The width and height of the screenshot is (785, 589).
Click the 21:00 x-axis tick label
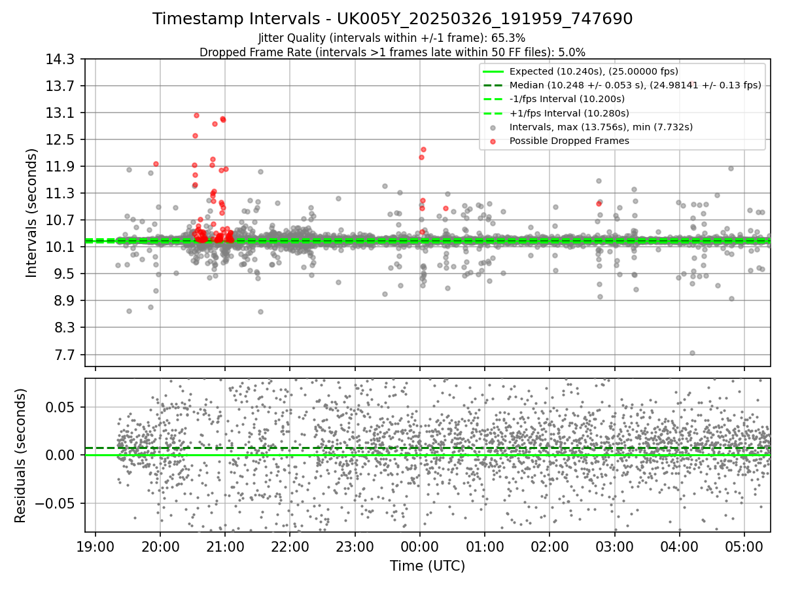(225, 546)
